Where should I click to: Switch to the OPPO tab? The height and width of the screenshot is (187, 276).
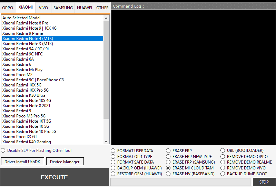coord(8,8)
